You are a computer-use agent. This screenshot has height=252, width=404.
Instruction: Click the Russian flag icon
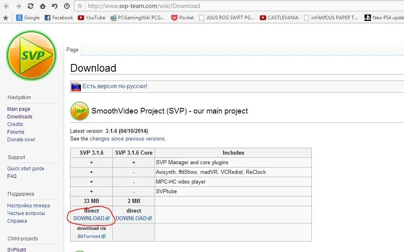[x=76, y=87]
